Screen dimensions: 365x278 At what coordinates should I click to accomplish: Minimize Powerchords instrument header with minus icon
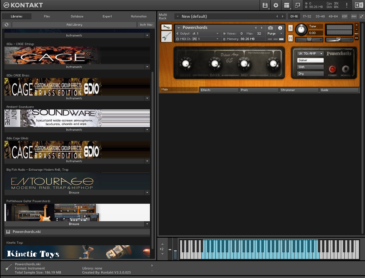pyautogui.click(x=356, y=29)
